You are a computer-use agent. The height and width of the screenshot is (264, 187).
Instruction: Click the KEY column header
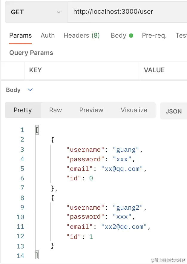click(35, 70)
